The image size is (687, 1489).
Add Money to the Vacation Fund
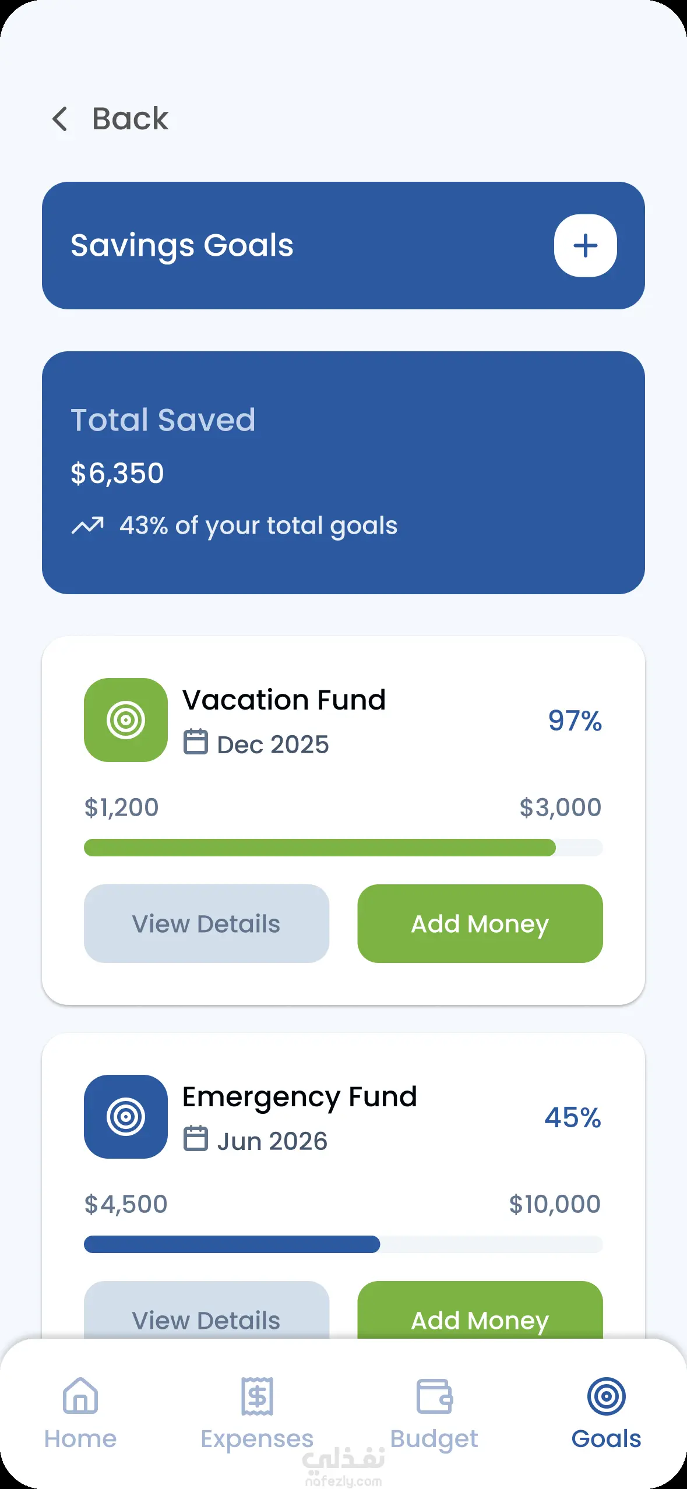click(480, 923)
